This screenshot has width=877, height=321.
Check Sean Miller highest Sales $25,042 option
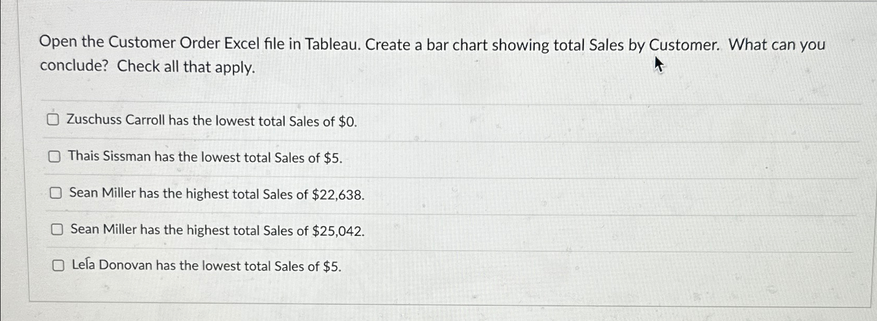pos(56,228)
